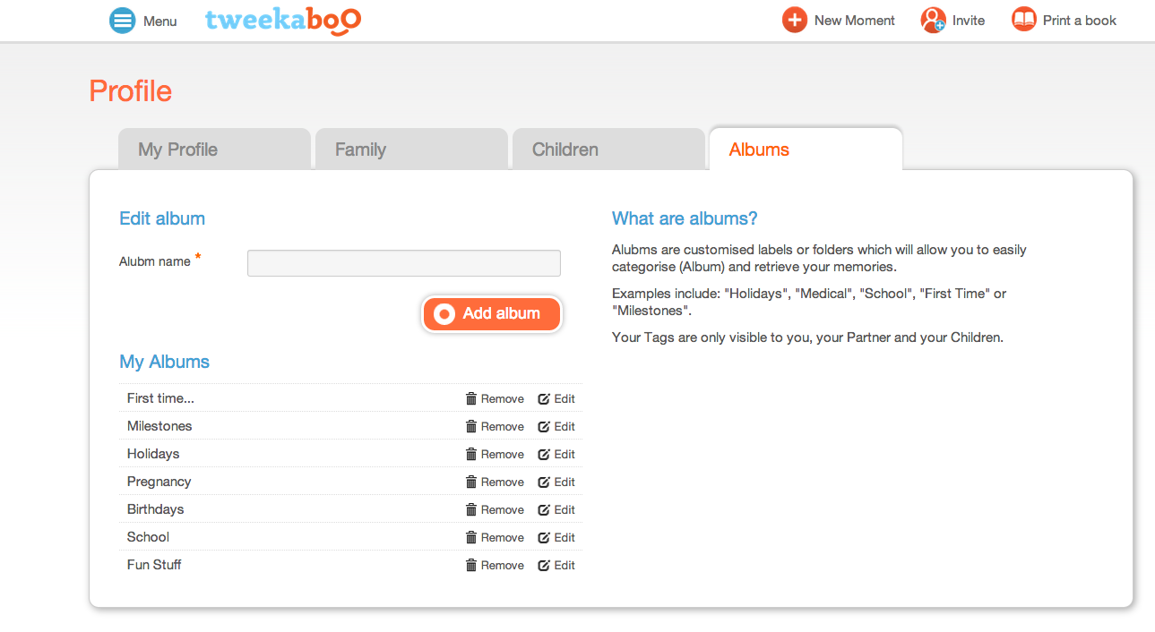Click trash icon for First time… album
This screenshot has width=1155, height=632.
click(471, 398)
